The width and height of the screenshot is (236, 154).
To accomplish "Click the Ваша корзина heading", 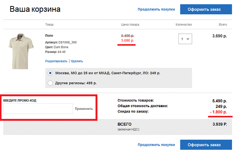I will 35,9.
